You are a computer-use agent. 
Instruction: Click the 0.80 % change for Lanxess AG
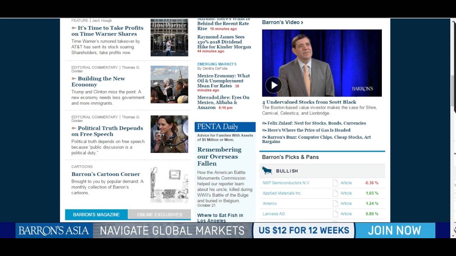pos(372,214)
